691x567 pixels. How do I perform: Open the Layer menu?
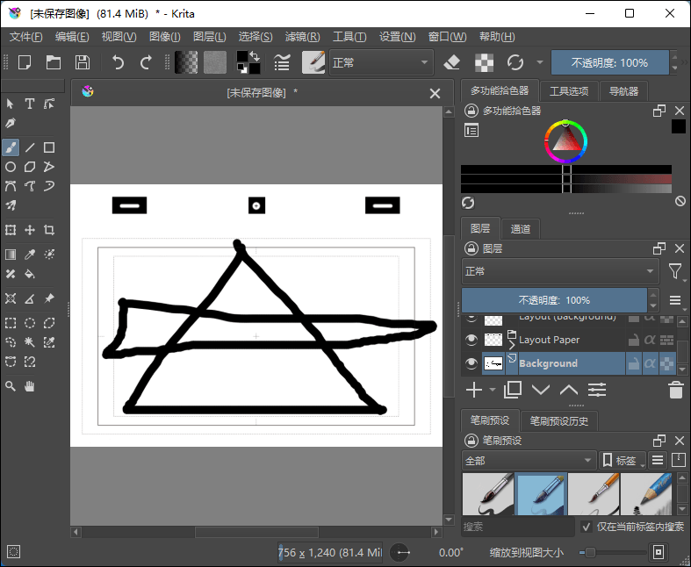[209, 37]
